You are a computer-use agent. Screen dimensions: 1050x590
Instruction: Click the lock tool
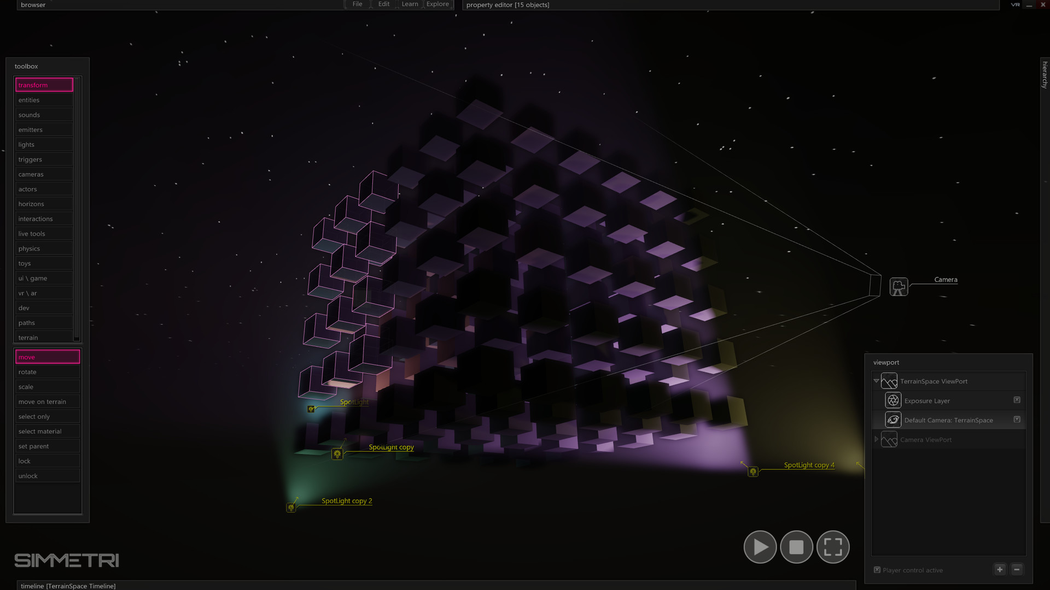click(48, 461)
